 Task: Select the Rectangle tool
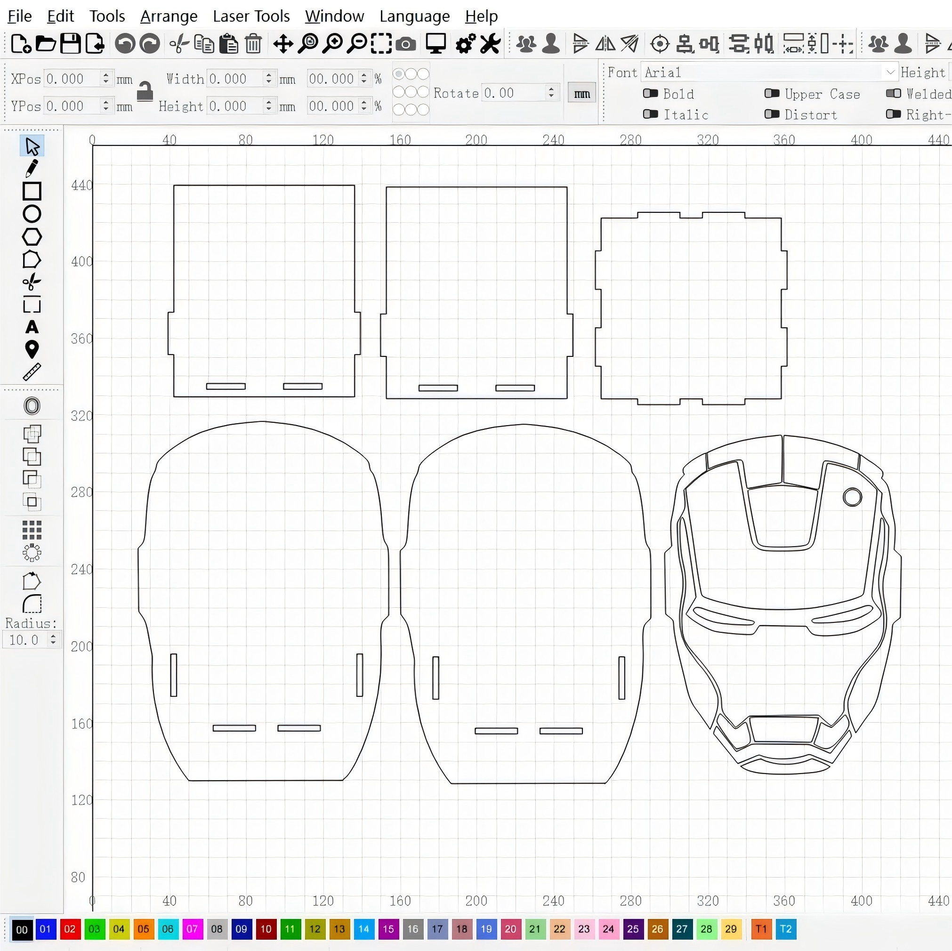pyautogui.click(x=32, y=191)
